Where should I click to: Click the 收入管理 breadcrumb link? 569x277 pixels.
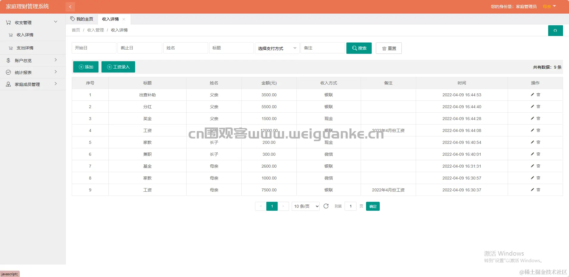pyautogui.click(x=96, y=30)
